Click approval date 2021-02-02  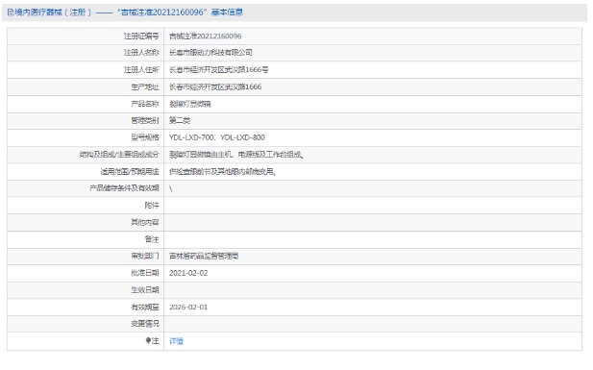tap(188, 273)
